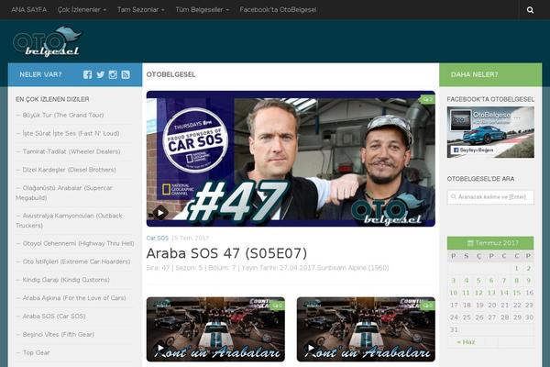Open the search magnifier icon in top bar
This screenshot has width=550, height=367.
tap(530, 10)
